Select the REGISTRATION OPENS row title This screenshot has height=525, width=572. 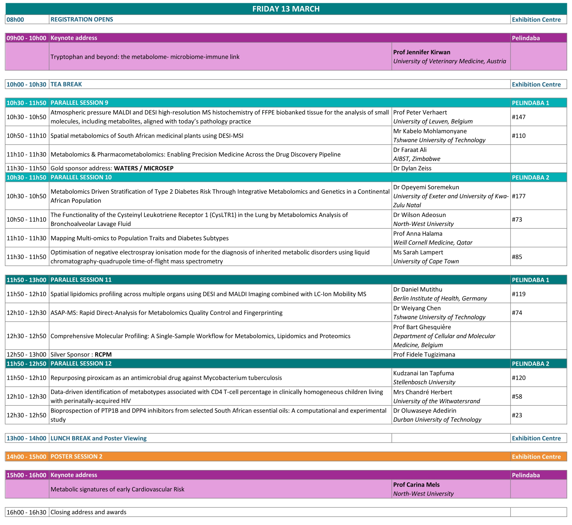click(x=82, y=19)
